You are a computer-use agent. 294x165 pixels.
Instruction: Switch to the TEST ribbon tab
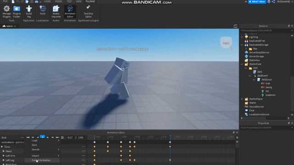point(69,1)
